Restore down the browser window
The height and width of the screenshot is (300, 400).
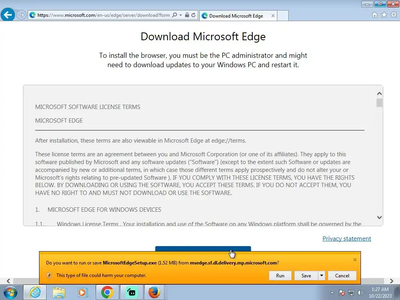click(380, 4)
